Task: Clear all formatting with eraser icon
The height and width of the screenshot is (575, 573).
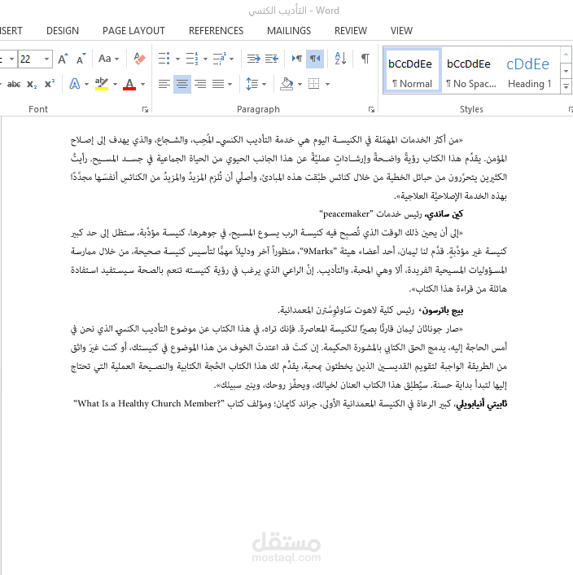Action: tap(139, 59)
